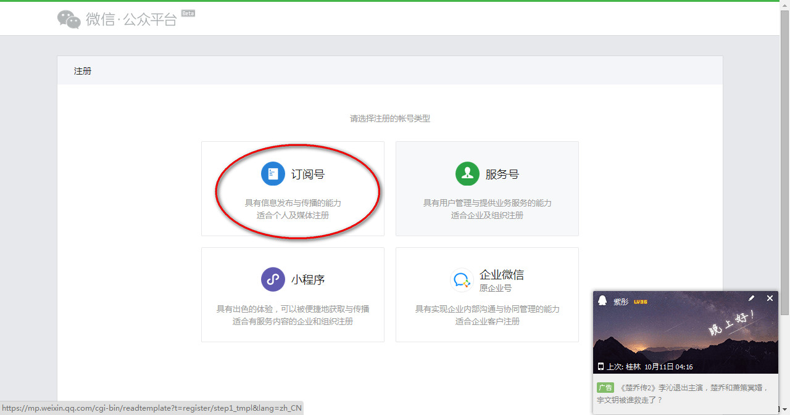Image resolution: width=790 pixels, height=415 pixels.
Task: Click the WeChat logo in the header
Action: (69, 20)
